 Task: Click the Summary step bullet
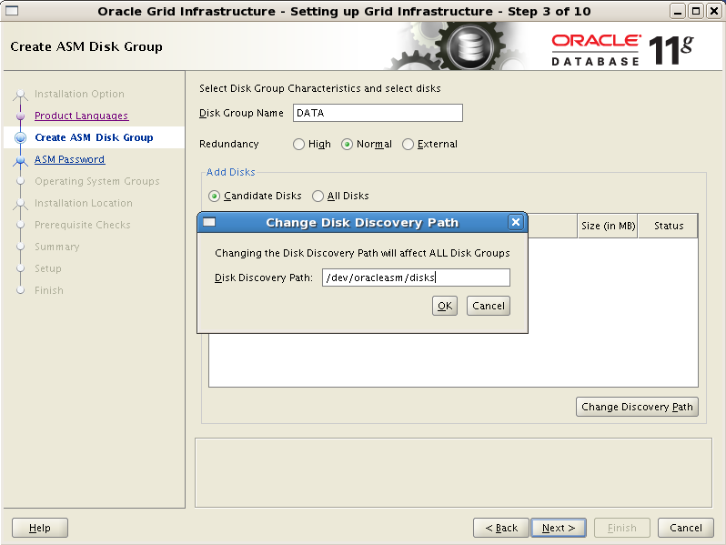click(20, 247)
